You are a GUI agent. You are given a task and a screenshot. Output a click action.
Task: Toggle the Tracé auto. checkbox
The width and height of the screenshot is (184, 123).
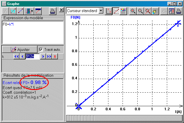tap(41, 49)
